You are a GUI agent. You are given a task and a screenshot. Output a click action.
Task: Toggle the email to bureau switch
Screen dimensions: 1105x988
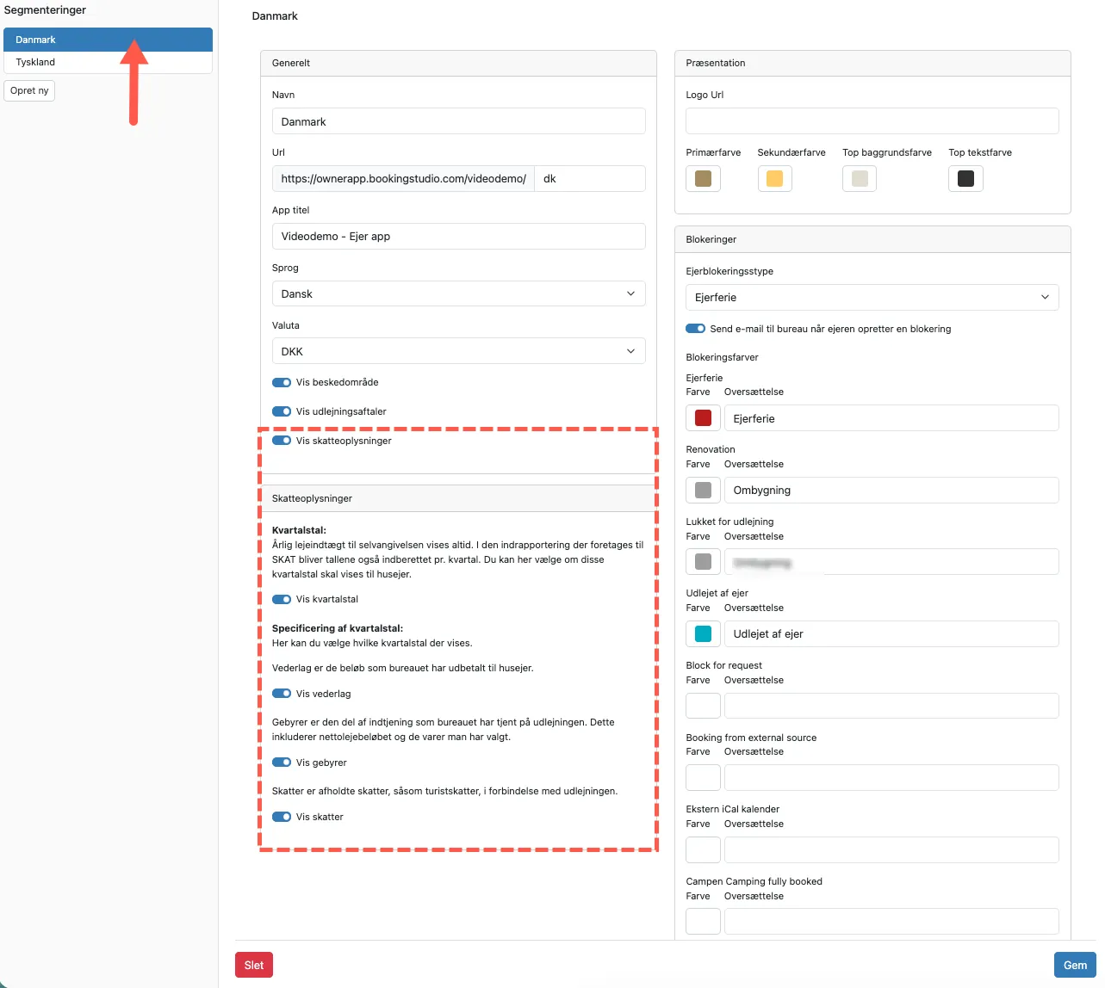click(696, 329)
